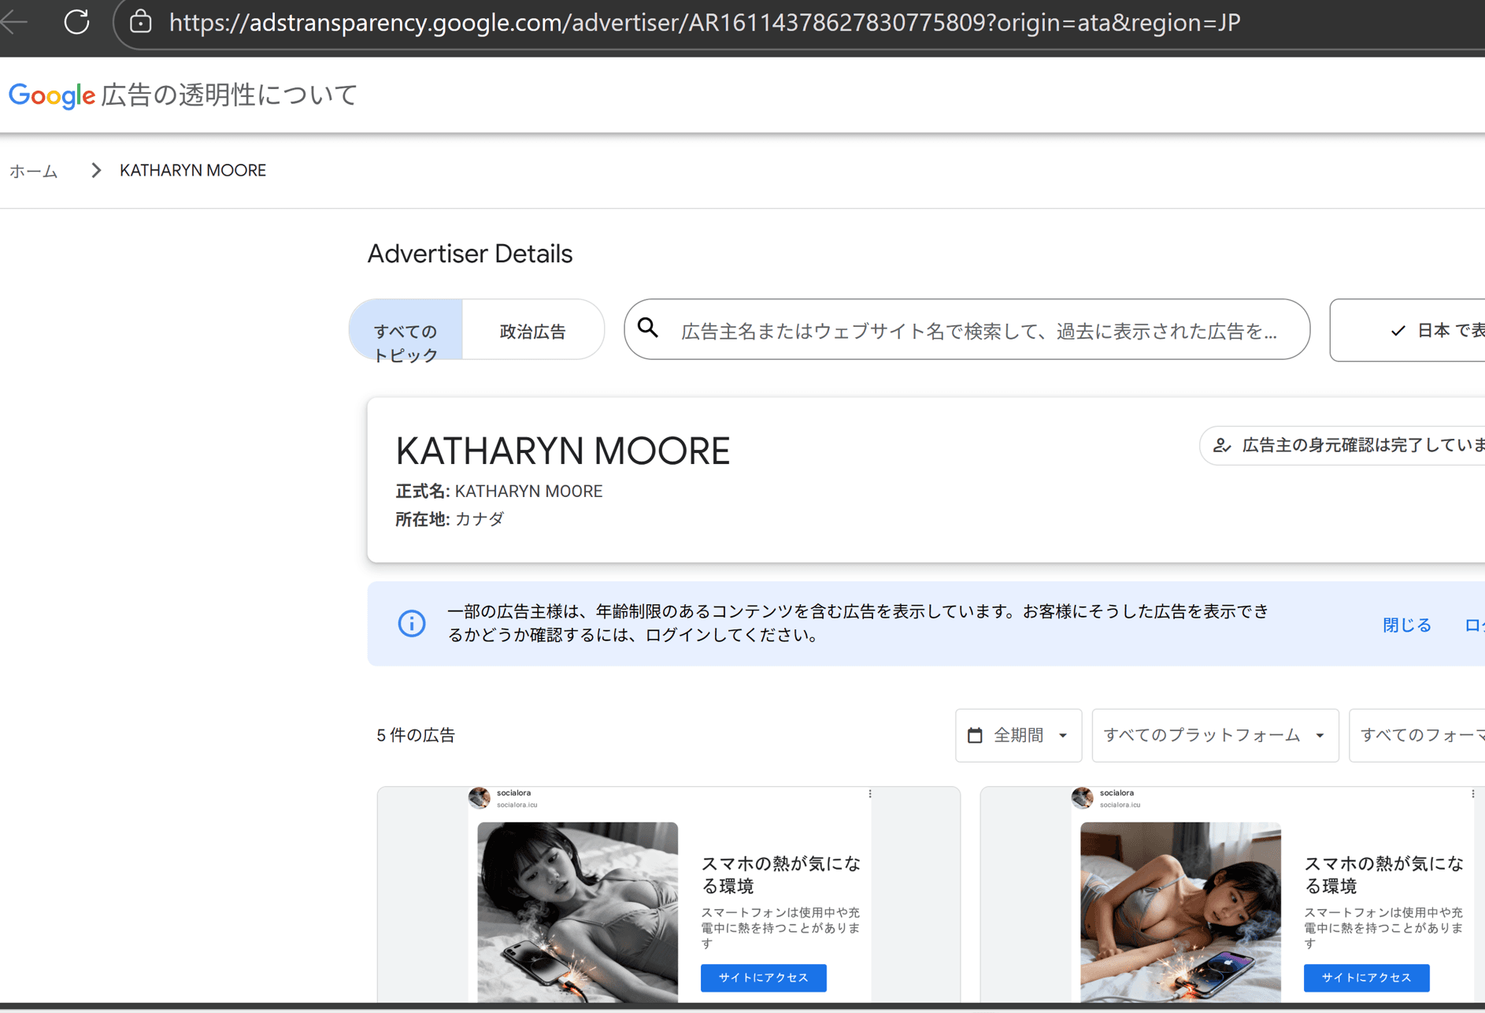
Task: Open the すべてのフォーマット dropdown
Action: pyautogui.click(x=1417, y=735)
